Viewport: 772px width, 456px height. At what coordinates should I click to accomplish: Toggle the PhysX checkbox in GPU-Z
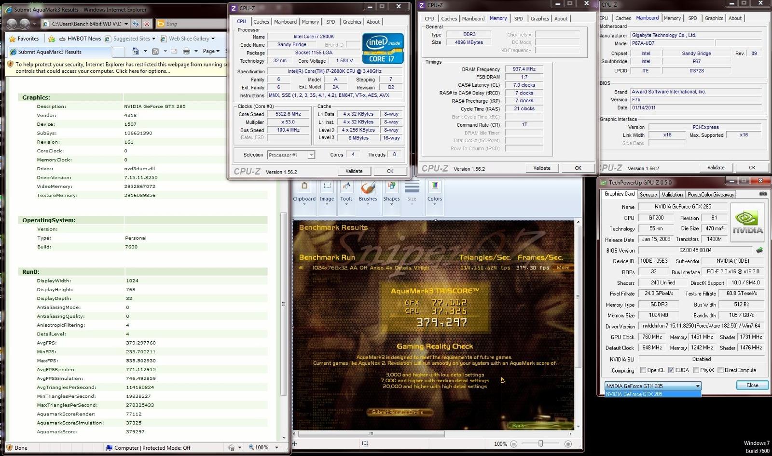696,370
